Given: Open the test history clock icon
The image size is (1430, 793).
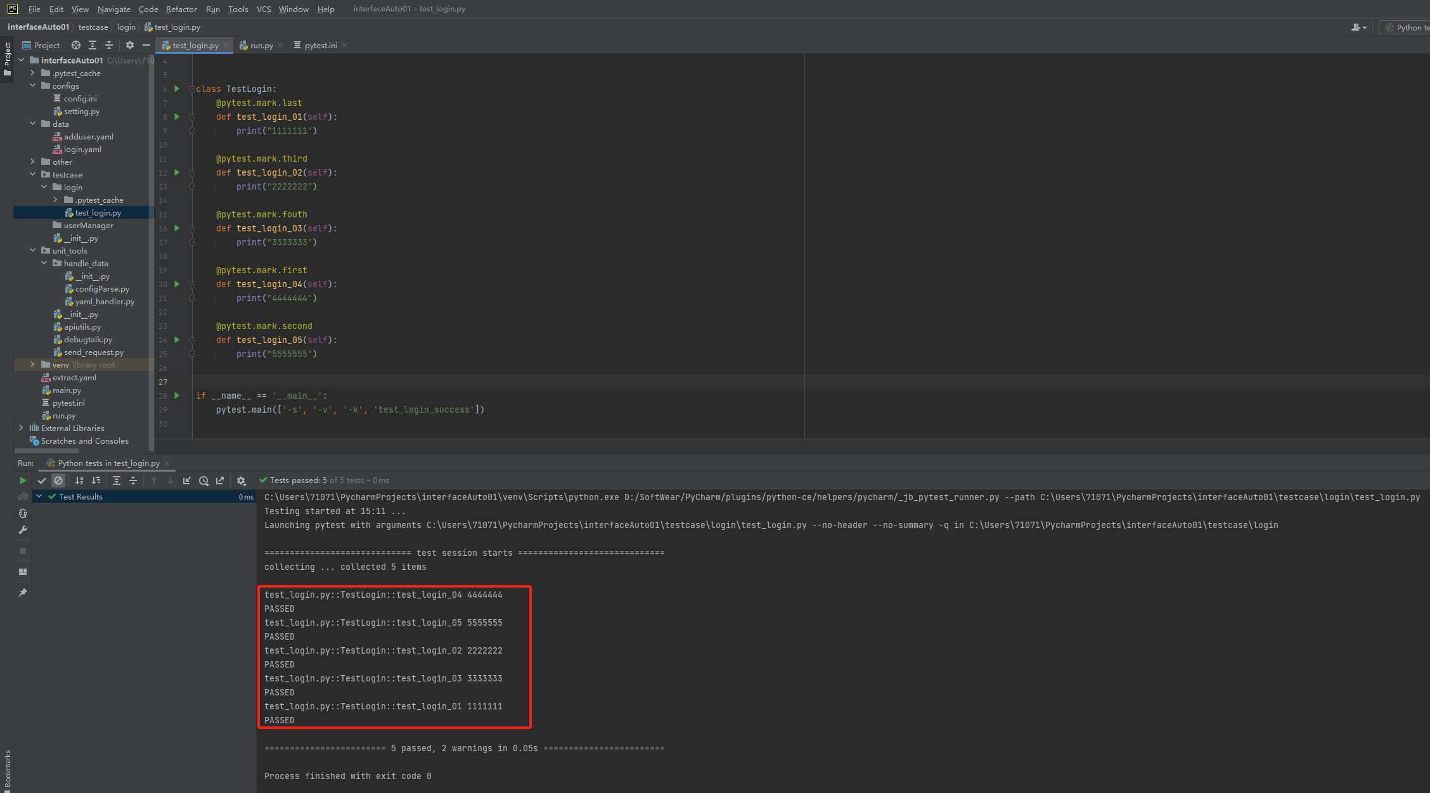Looking at the screenshot, I should pos(203,481).
